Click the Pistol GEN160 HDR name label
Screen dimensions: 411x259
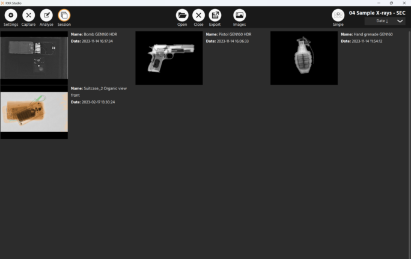pyautogui.click(x=229, y=34)
